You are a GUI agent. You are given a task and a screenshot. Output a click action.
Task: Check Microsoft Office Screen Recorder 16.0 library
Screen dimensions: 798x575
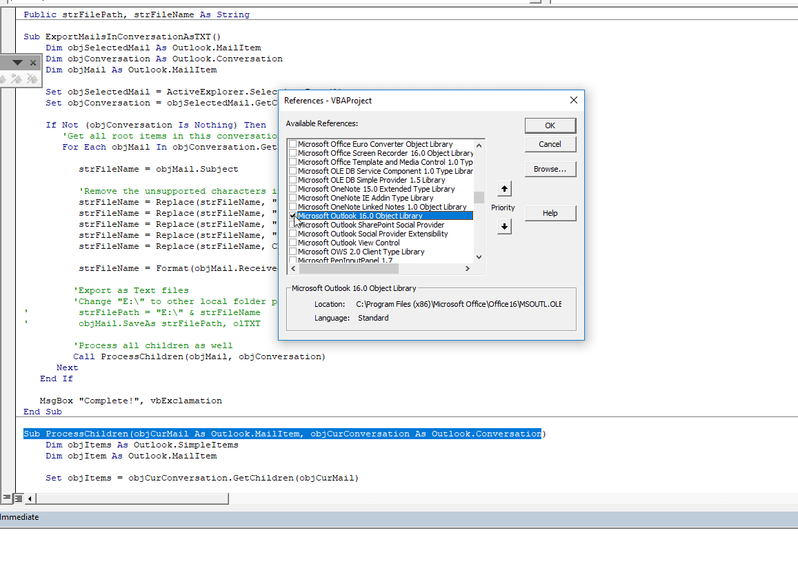[292, 152]
